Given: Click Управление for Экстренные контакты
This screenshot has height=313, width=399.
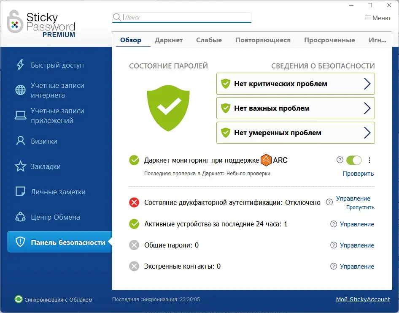Looking at the screenshot, I should [357, 267].
